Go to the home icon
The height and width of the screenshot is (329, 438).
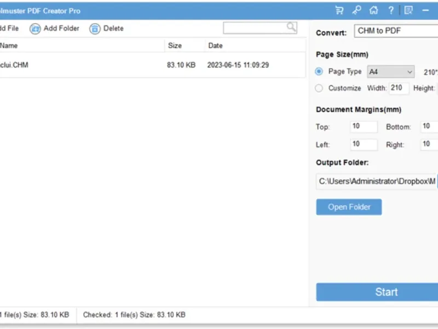pyautogui.click(x=373, y=10)
